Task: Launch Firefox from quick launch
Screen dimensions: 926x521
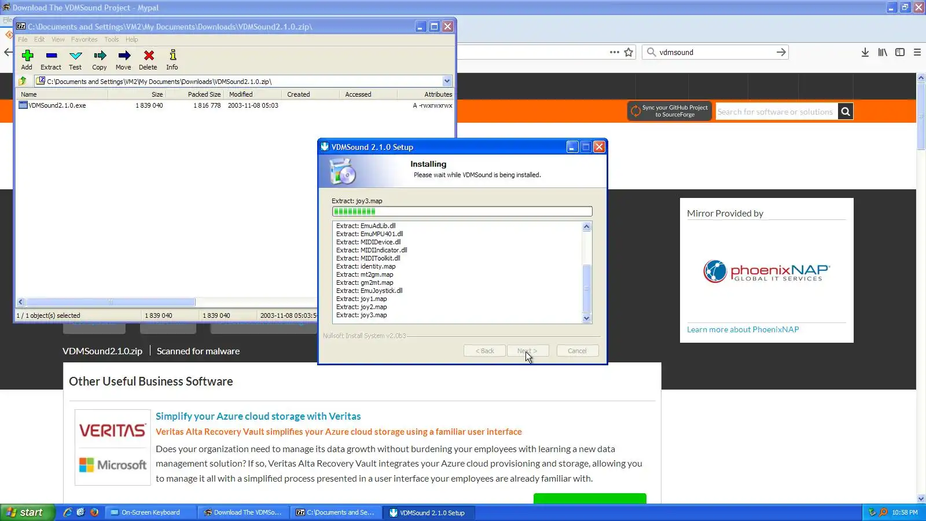Action: 94,512
